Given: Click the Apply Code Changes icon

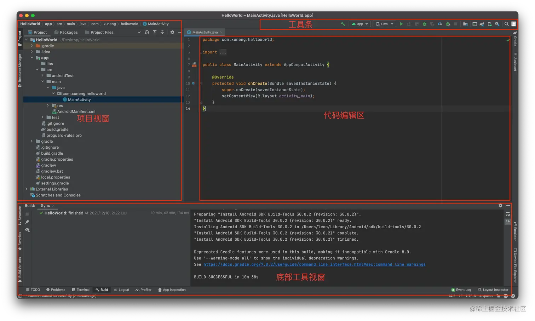Looking at the screenshot, I should point(417,24).
